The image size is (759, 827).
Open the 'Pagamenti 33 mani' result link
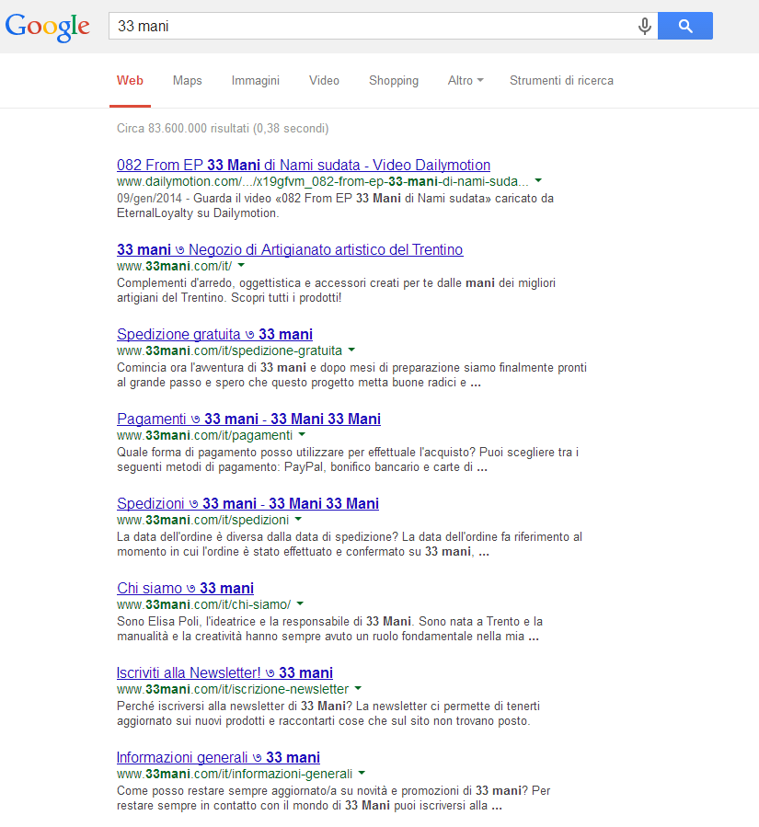[248, 419]
